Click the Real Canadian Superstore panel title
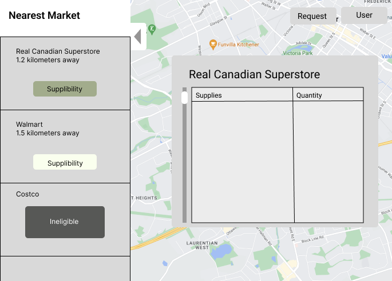Viewport: 392px width, 281px height. click(x=254, y=74)
